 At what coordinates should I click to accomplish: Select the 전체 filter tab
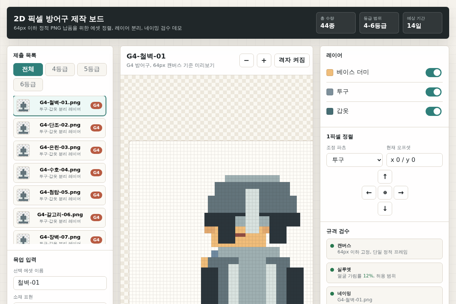[28, 70]
